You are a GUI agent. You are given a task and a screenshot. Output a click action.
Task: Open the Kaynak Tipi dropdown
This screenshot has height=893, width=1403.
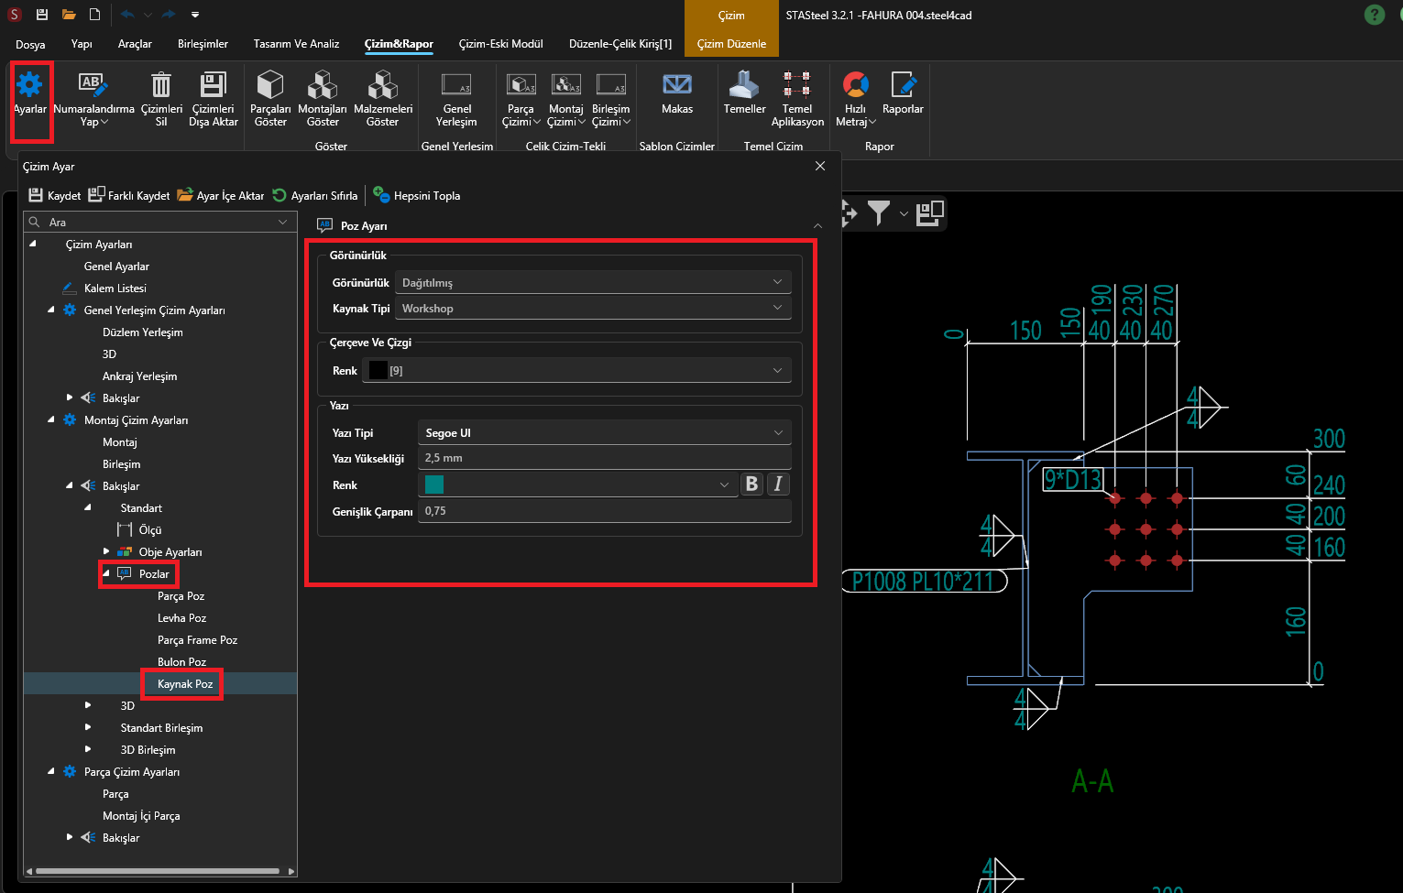[592, 309]
